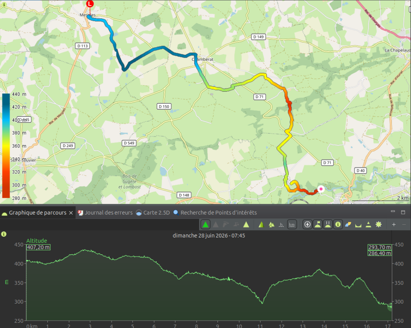
Task: Open Recherche de Points d'intérêts tab
Action: tap(215, 213)
